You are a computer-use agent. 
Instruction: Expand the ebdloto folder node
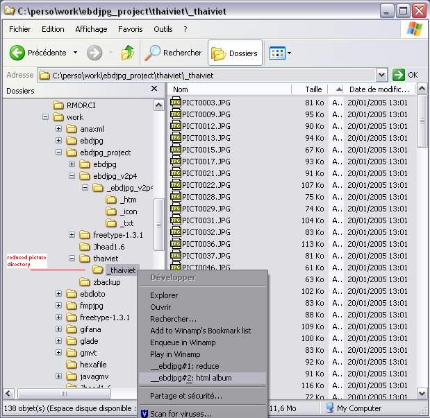[x=58, y=294]
